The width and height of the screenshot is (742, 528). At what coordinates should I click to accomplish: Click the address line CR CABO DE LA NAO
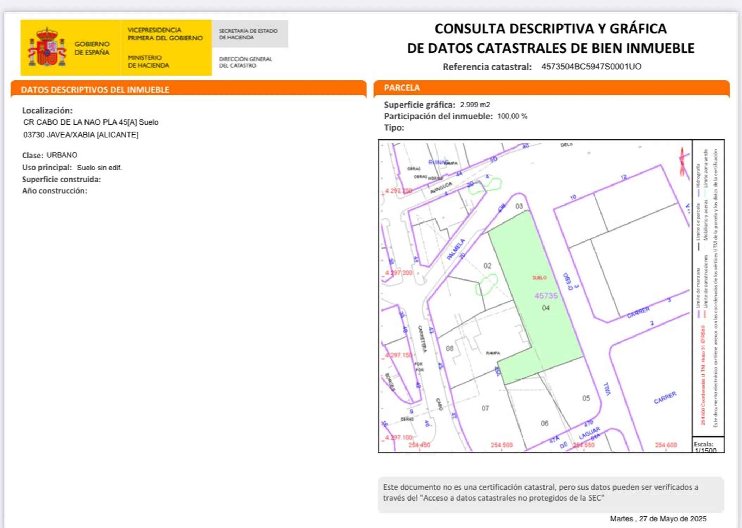pyautogui.click(x=91, y=122)
